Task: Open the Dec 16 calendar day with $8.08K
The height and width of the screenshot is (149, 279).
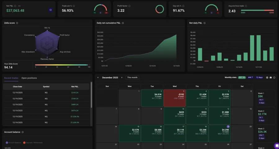Action: click(x=152, y=134)
